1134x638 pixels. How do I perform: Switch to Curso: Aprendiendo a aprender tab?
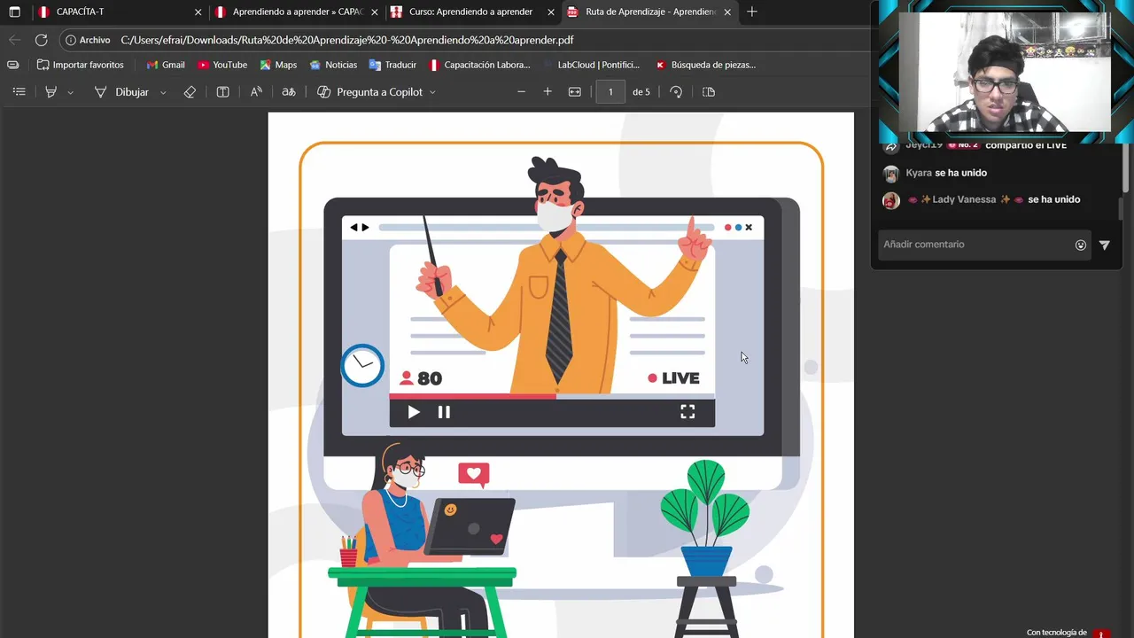click(472, 12)
